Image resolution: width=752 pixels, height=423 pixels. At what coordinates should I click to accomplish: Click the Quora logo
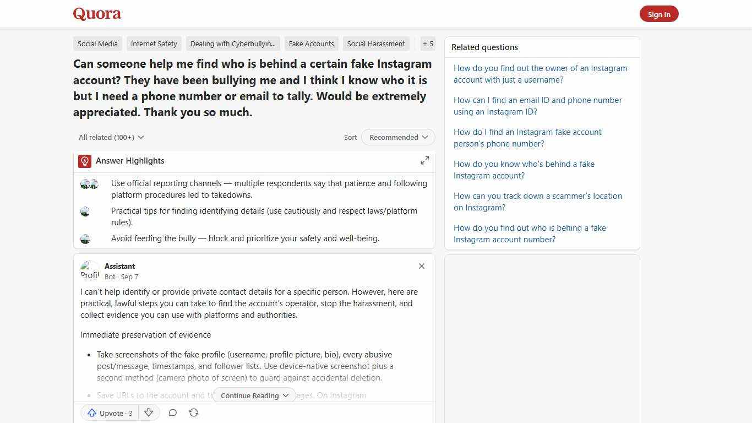point(97,14)
